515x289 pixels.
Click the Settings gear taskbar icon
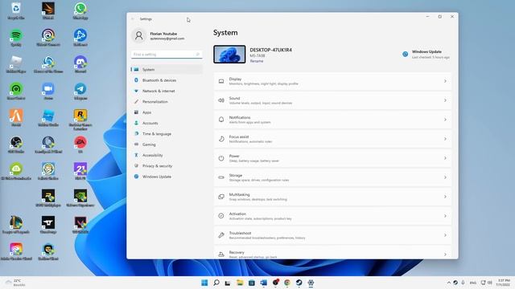click(x=311, y=283)
